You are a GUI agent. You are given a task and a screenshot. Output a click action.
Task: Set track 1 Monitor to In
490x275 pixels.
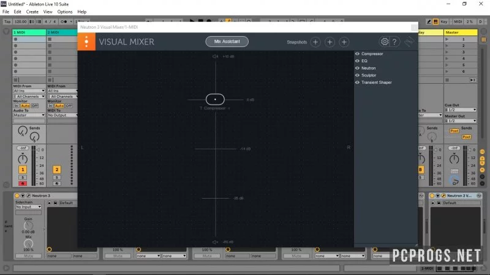(16, 106)
